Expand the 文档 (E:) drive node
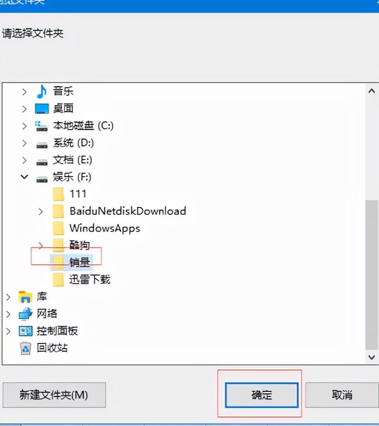The height and width of the screenshot is (426, 379). click(24, 160)
